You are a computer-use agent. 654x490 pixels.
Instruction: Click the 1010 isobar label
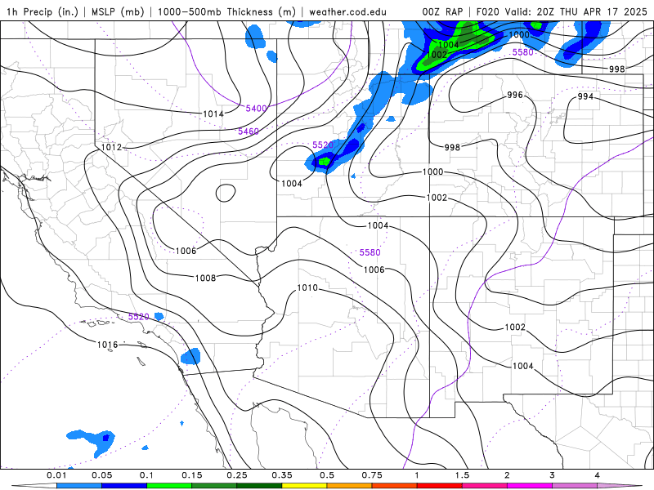tap(307, 288)
